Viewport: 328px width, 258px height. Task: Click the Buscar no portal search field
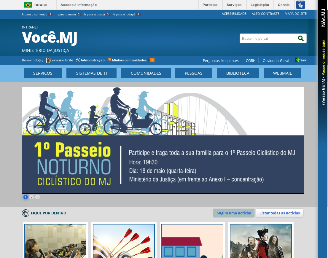point(268,39)
